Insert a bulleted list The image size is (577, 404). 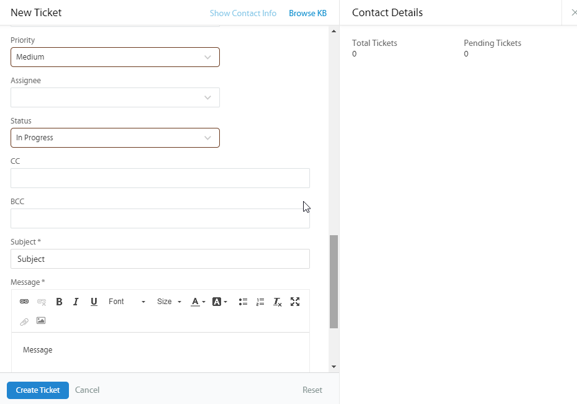243,302
